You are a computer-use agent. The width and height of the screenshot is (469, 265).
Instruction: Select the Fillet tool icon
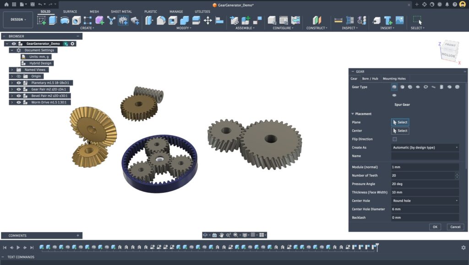coord(161,20)
